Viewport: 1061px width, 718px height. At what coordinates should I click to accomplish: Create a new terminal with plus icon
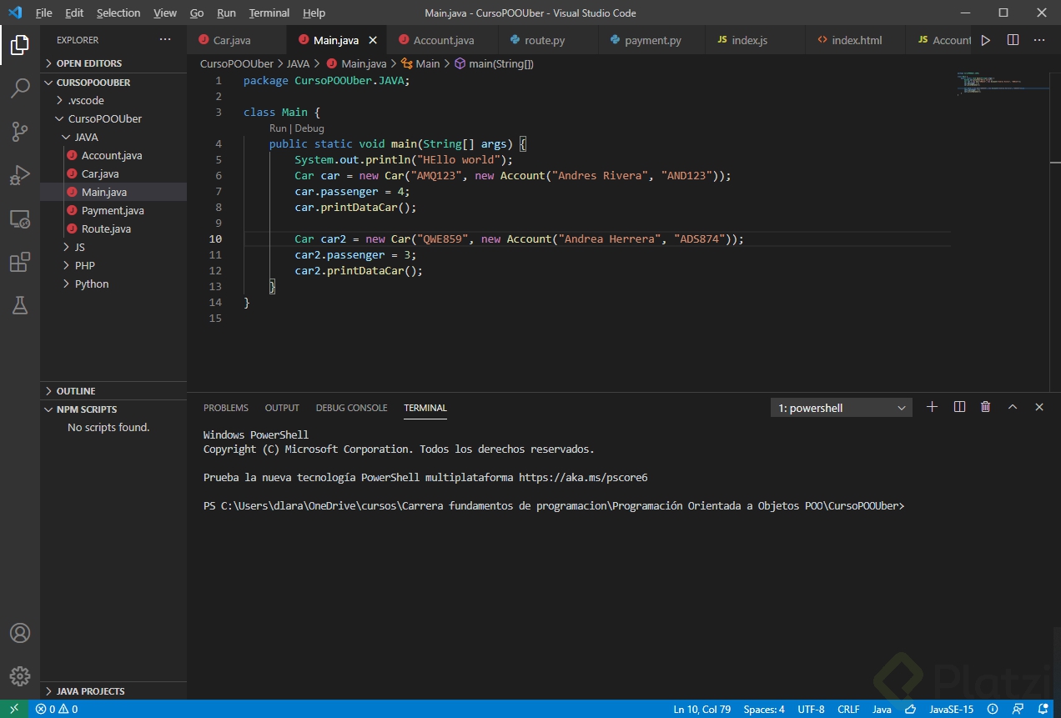tap(933, 407)
